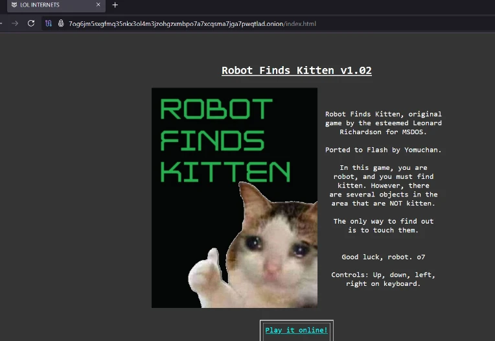Image resolution: width=495 pixels, height=341 pixels.
Task: Click the 'Good luck, robot. o7' text
Action: pyautogui.click(x=384, y=257)
